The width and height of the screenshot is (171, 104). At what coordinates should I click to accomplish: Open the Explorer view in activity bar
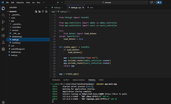click(x=3, y=8)
